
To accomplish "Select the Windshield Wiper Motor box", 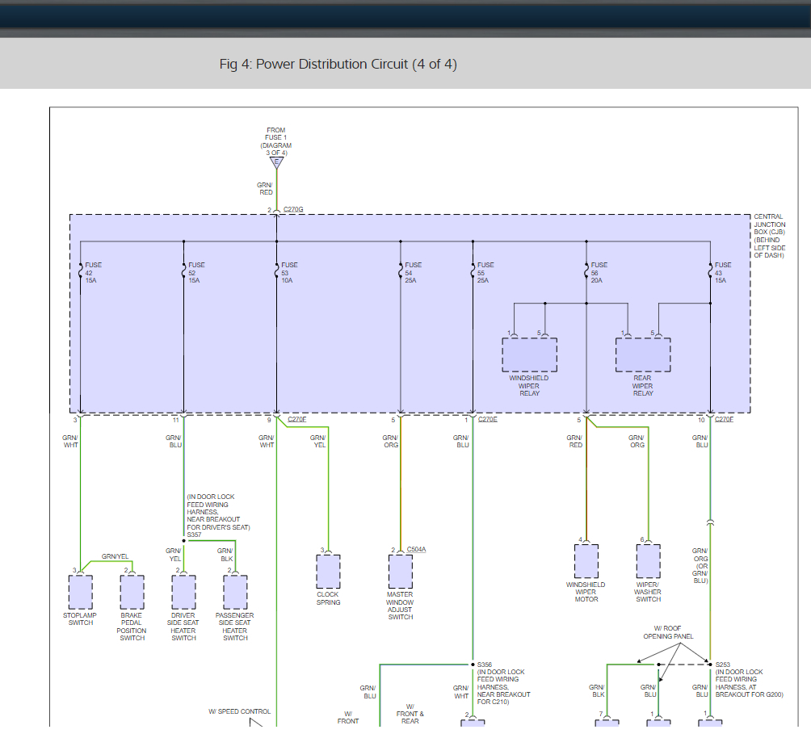I will click(x=586, y=561).
